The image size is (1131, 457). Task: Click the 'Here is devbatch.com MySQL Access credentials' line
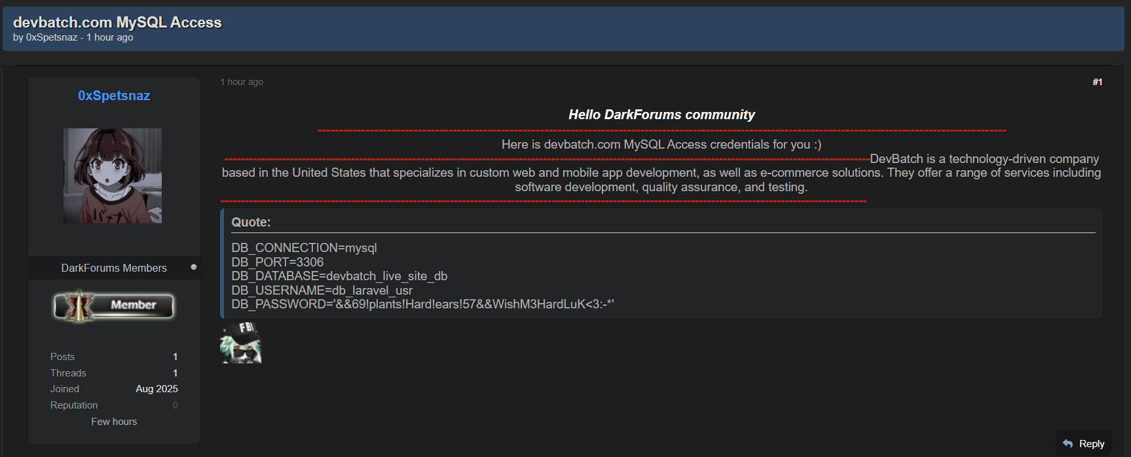pos(661,144)
